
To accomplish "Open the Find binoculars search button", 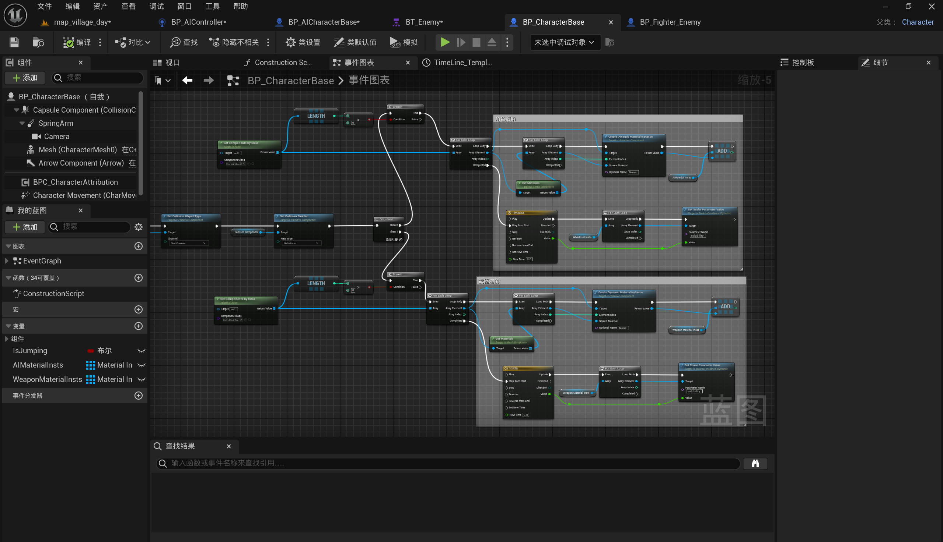I will (755, 463).
